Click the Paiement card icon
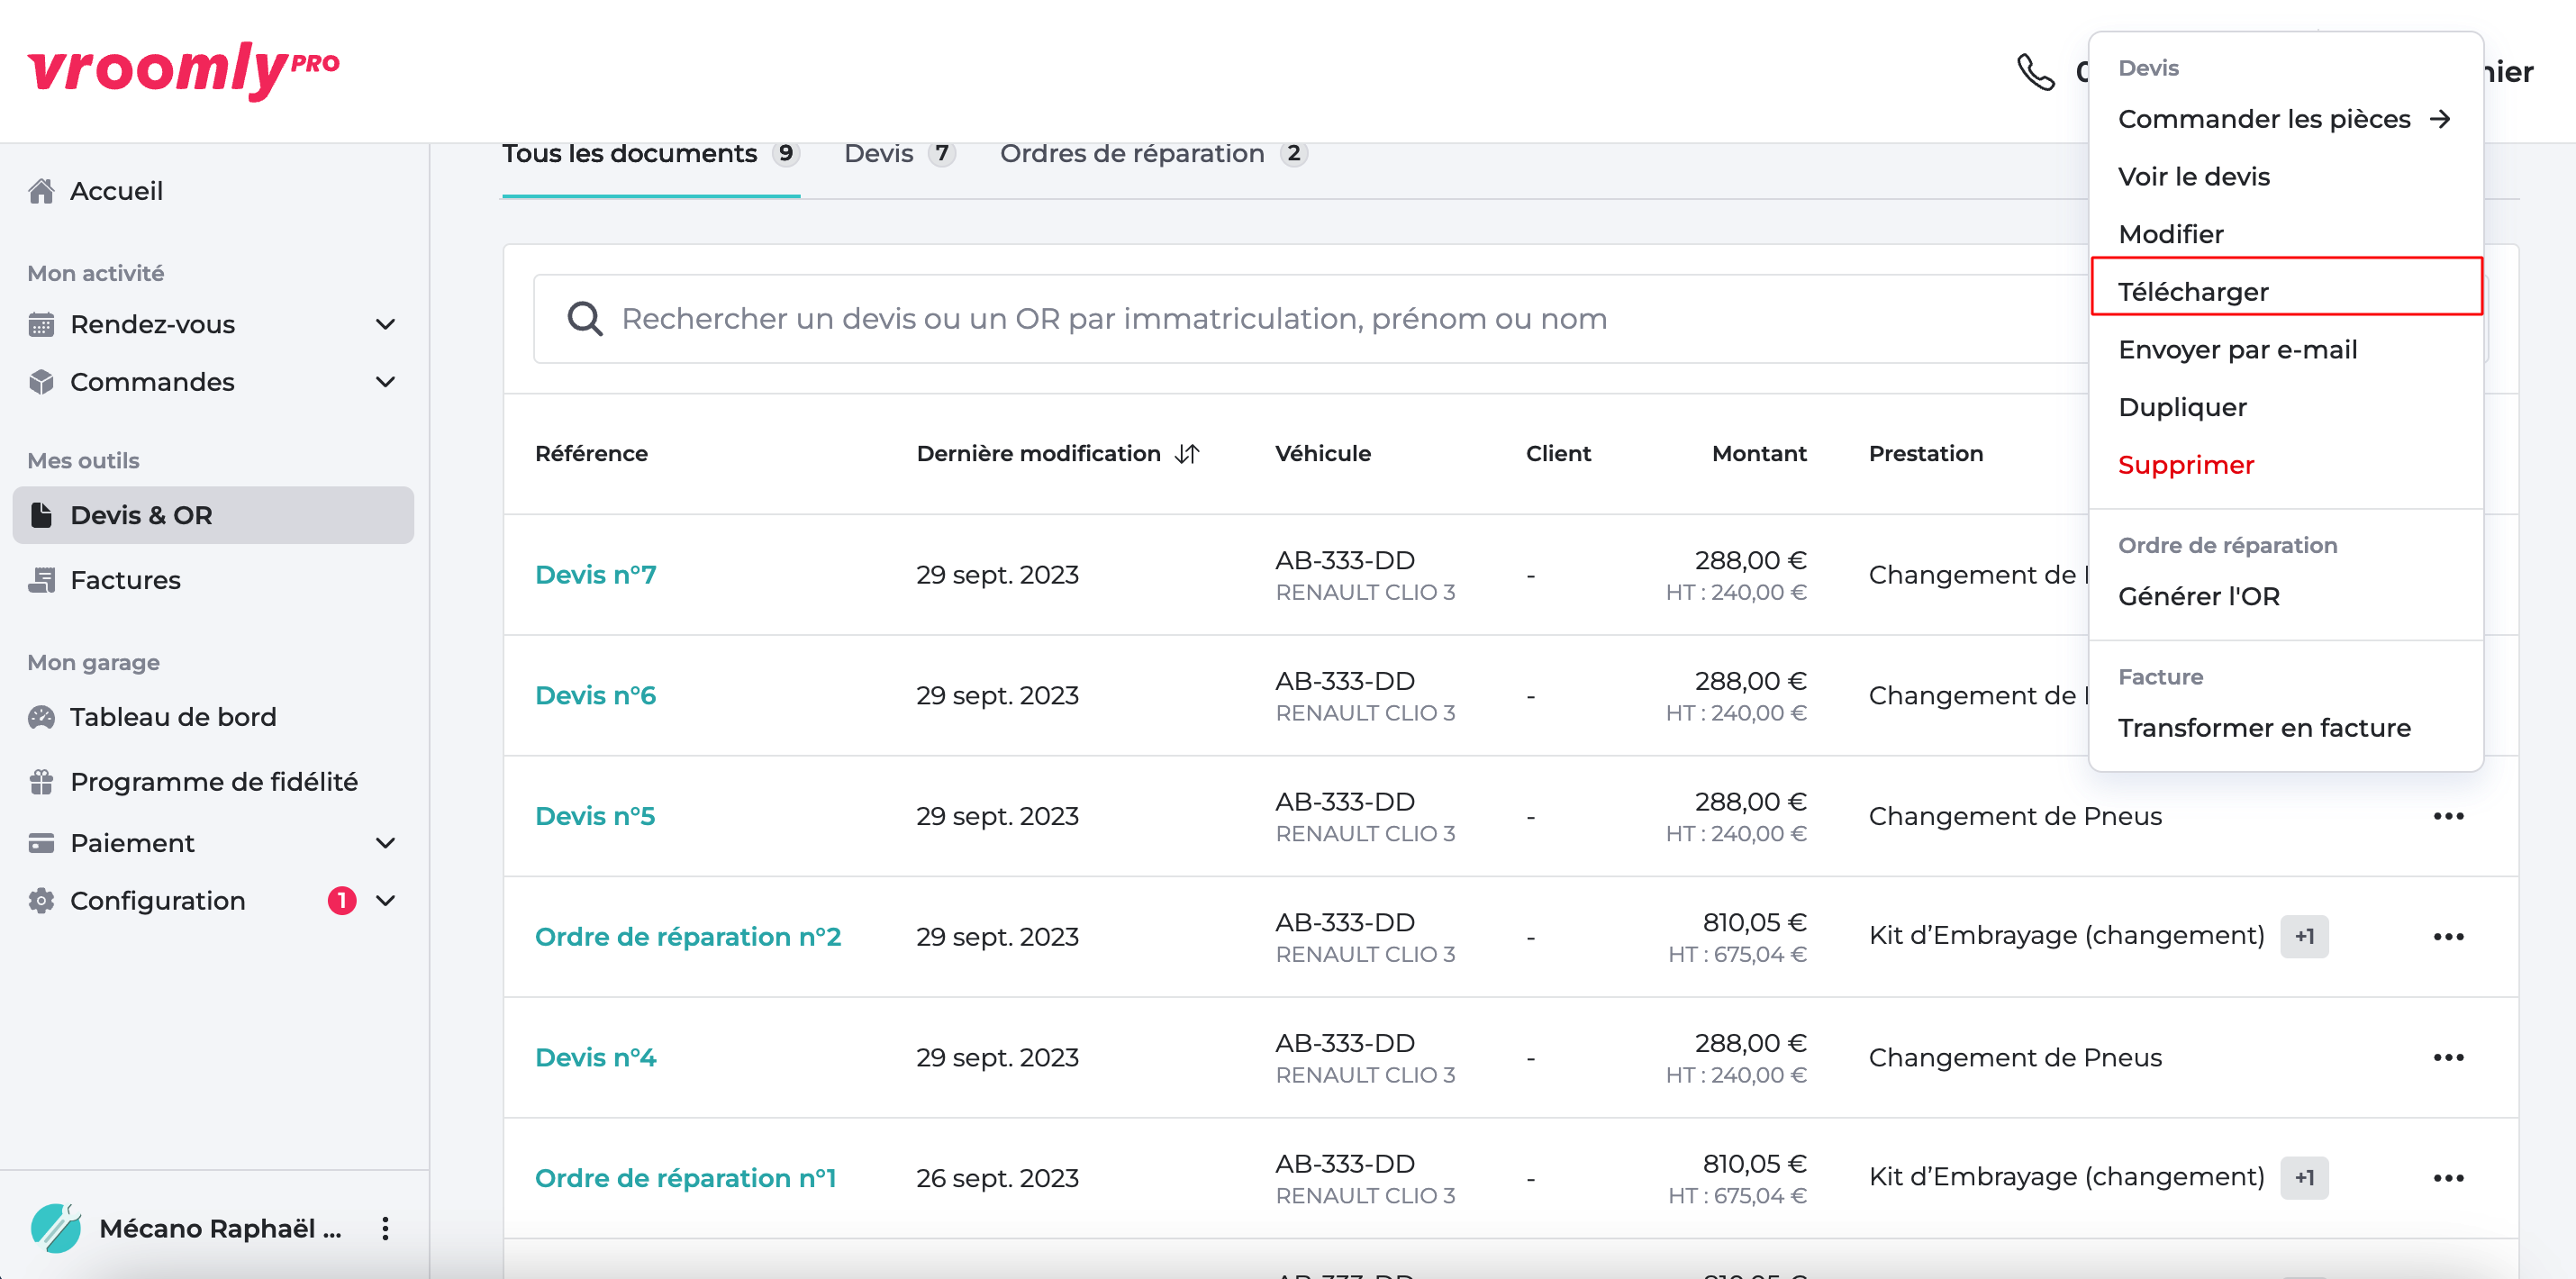Screen dimensions: 2576x1279 [41, 844]
